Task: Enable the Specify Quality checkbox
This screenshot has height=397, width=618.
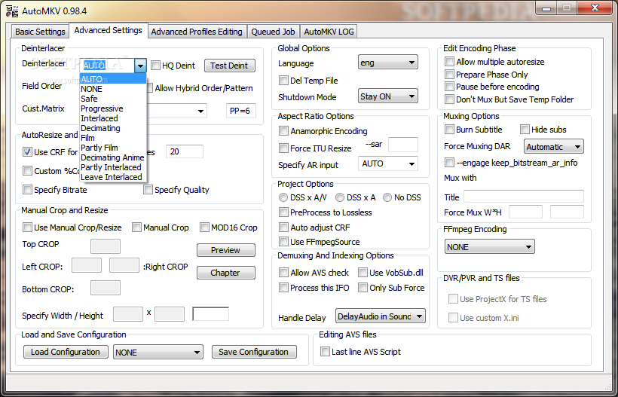Action: coord(148,190)
